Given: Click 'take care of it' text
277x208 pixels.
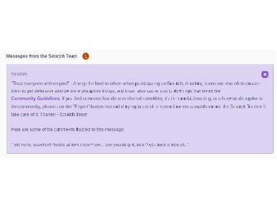Looking at the screenshot, I should 24,114.
